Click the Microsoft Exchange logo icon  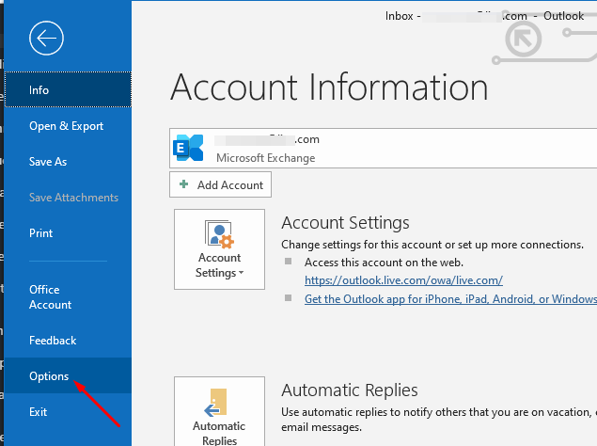coord(188,148)
